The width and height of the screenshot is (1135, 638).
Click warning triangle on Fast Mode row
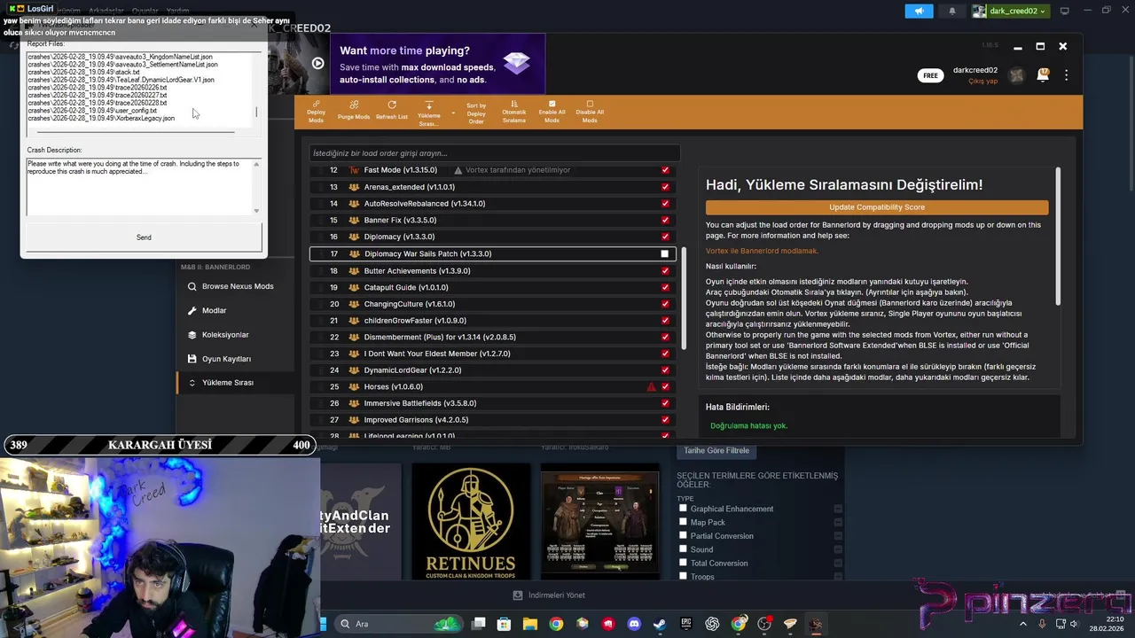point(458,170)
